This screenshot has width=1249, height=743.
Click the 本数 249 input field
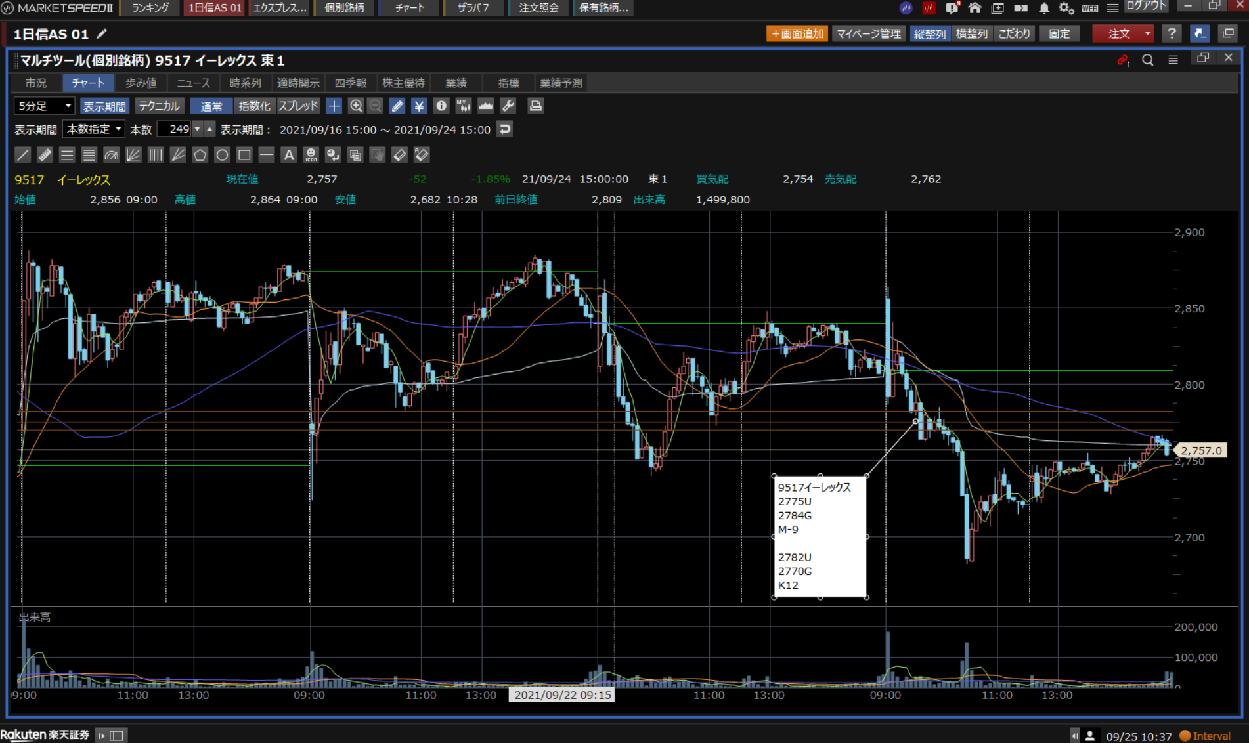point(175,129)
